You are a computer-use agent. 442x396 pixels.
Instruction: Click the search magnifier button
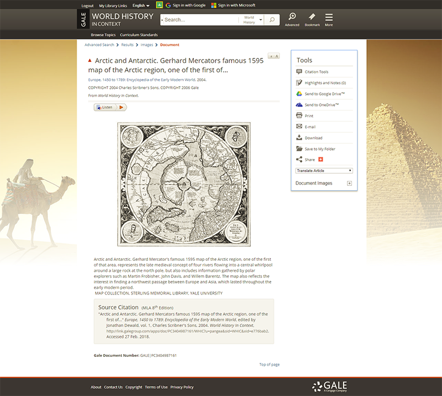coord(272,20)
